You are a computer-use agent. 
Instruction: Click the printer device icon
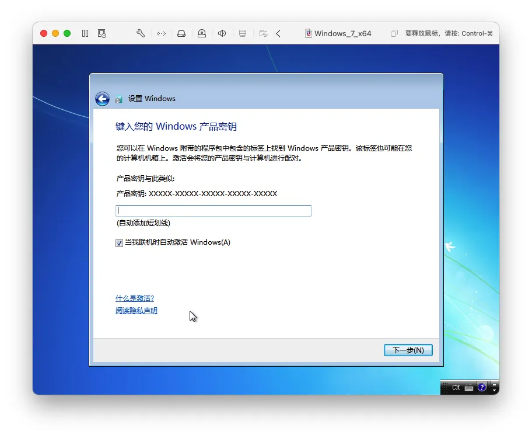point(243,33)
